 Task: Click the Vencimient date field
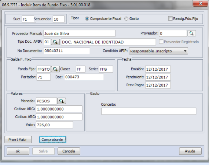tap(158, 77)
